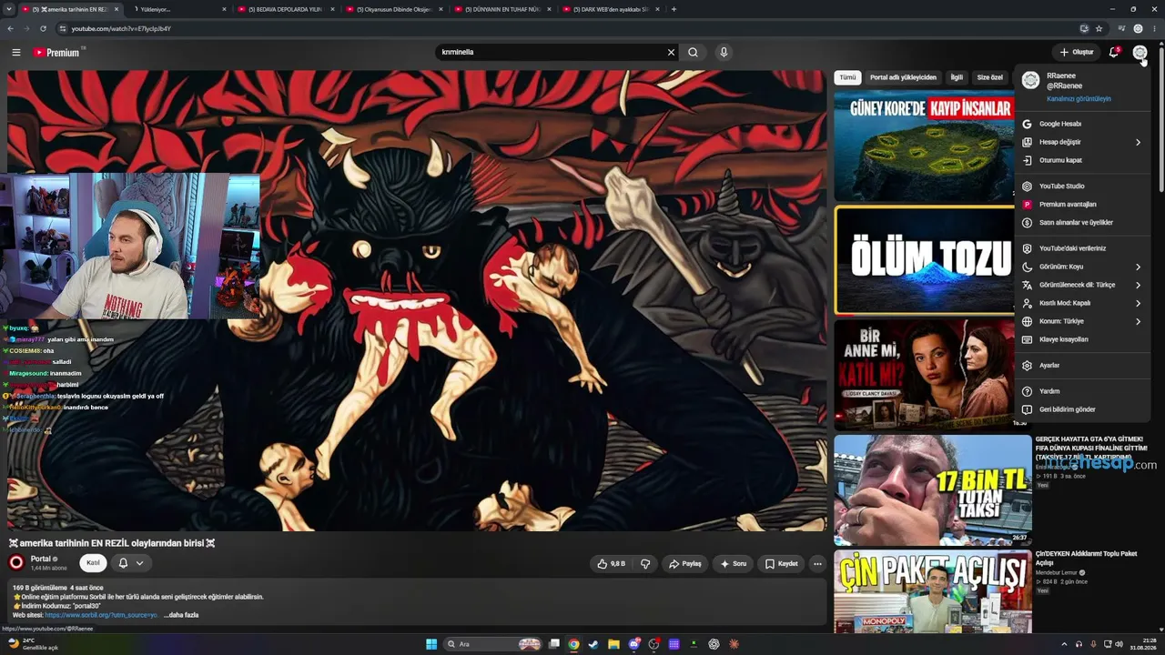Switch to Okyanusun Dibinde browser tab
Image resolution: width=1165 pixels, height=655 pixels.
394,9
